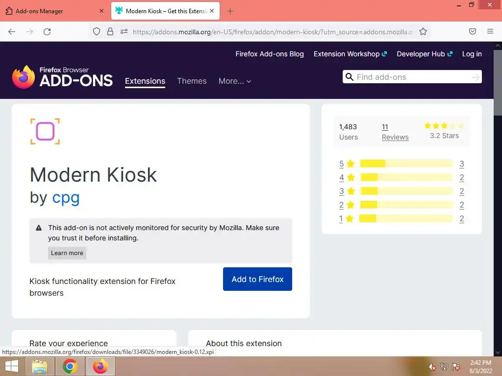Open Firefox Add-ons Blog link
The height and width of the screenshot is (376, 502).
pos(270,54)
